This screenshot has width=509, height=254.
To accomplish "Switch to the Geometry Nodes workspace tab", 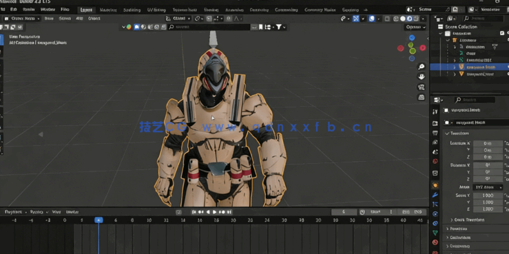I will pyautogui.click(x=320, y=10).
